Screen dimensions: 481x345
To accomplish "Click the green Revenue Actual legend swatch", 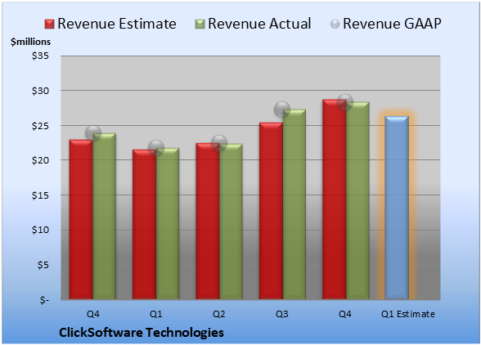I will 200,24.
